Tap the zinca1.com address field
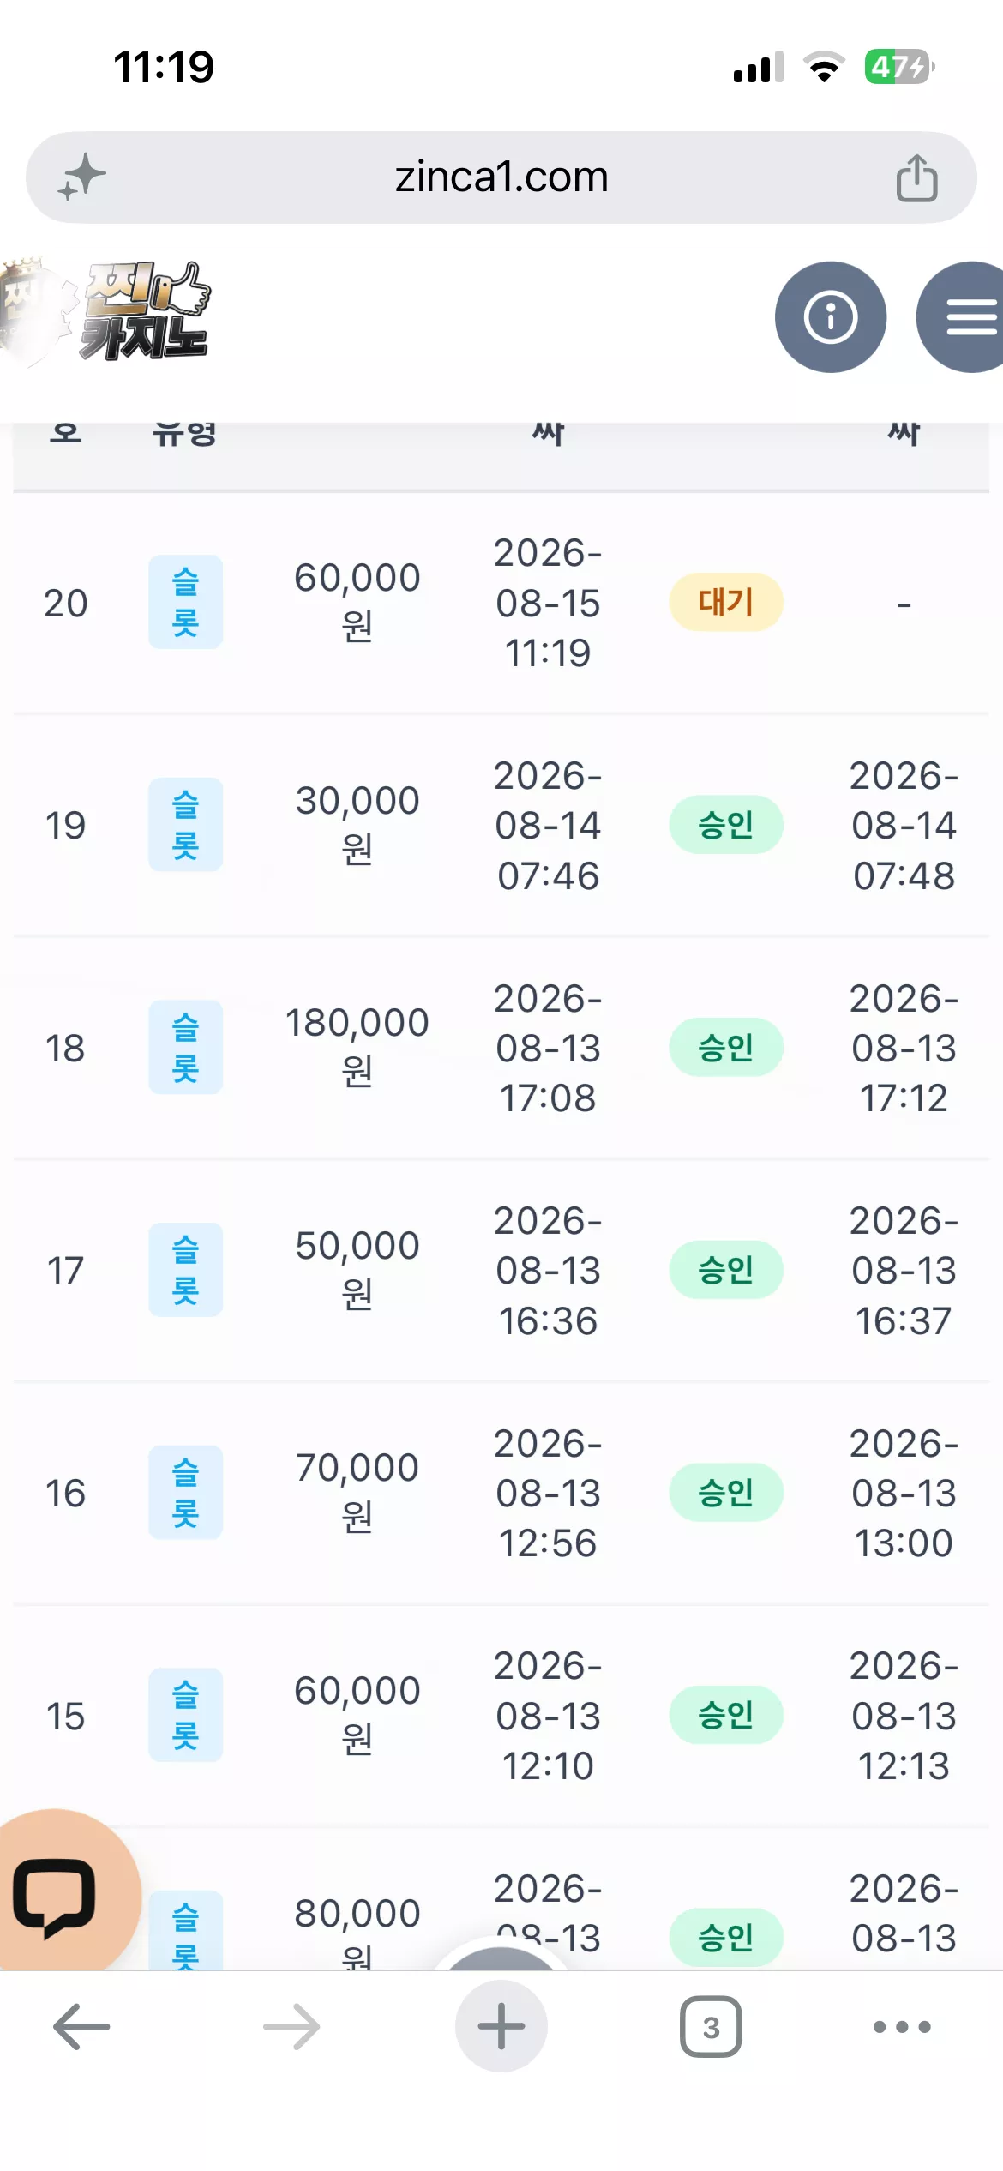 coord(501,177)
